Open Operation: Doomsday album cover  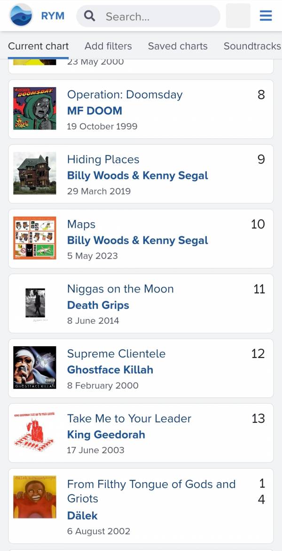(x=35, y=109)
